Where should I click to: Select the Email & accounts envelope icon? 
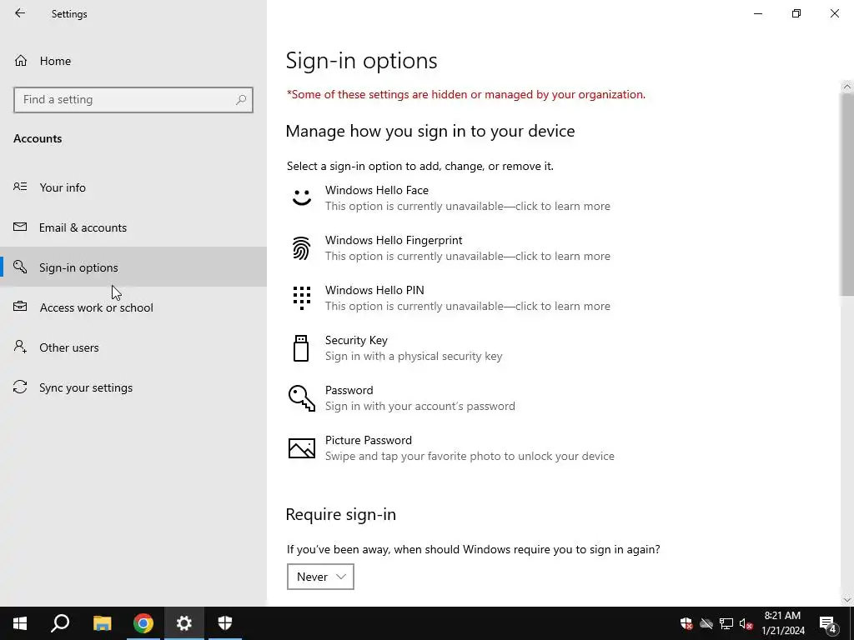tap(20, 227)
